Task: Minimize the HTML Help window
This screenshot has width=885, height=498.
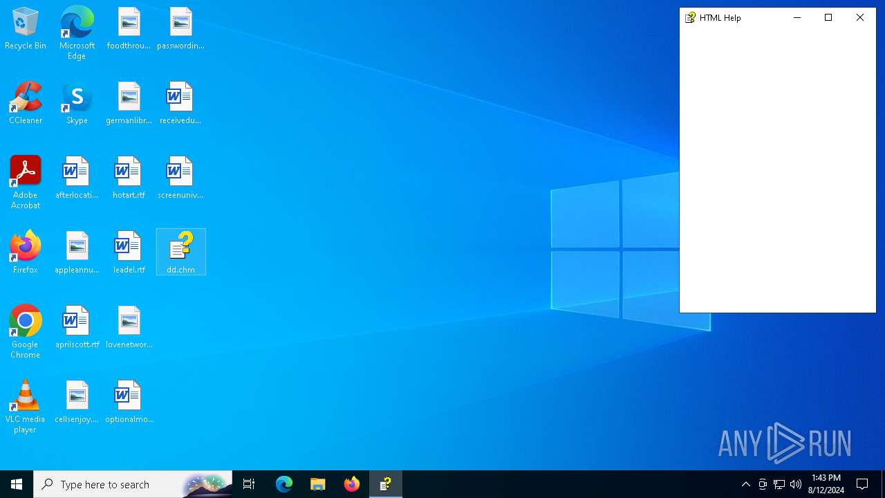Action: coord(797,18)
